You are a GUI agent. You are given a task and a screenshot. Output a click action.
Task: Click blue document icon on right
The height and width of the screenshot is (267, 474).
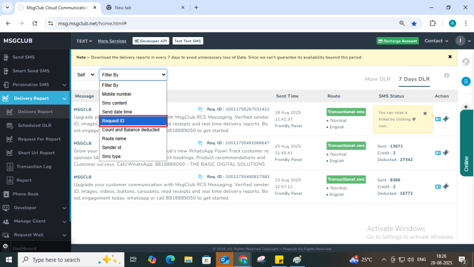466,82
